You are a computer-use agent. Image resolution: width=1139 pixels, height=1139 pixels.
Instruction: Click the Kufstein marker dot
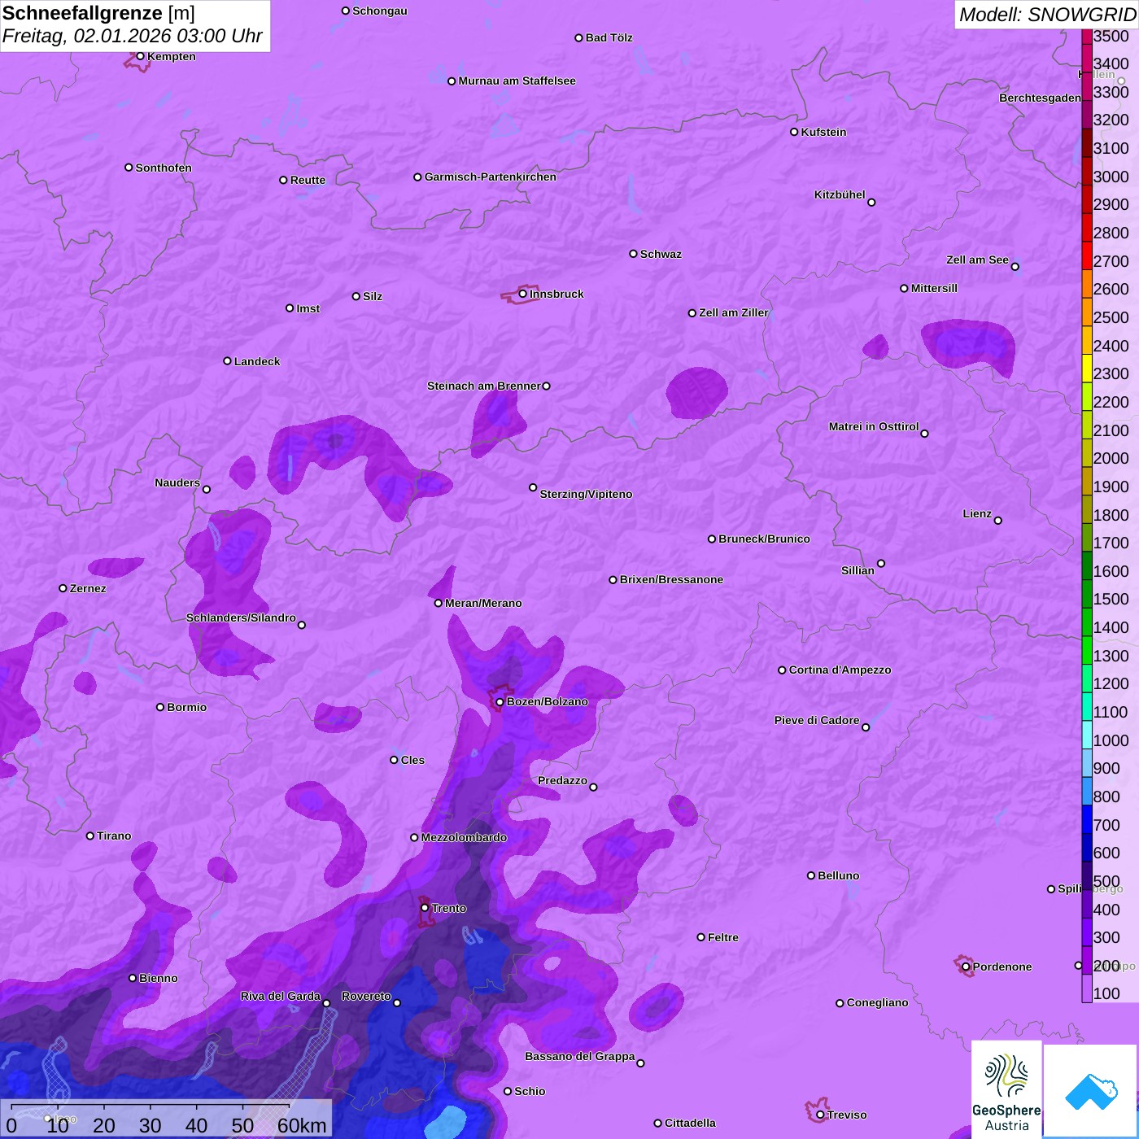[x=794, y=132]
